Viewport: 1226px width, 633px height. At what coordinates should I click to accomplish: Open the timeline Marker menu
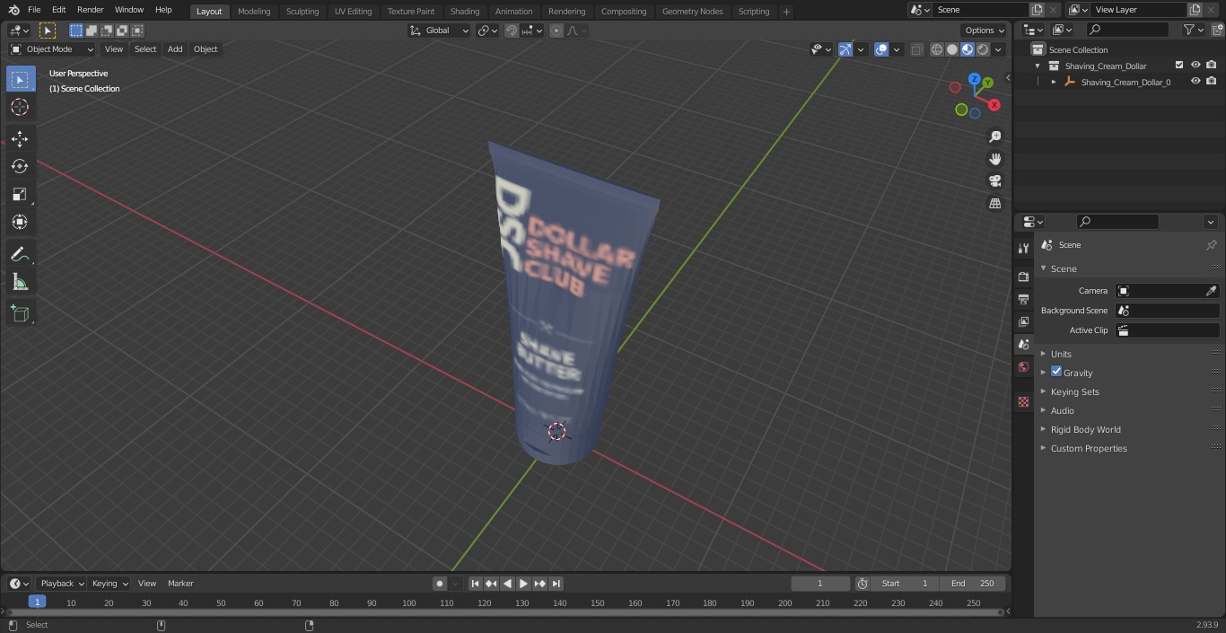click(180, 584)
